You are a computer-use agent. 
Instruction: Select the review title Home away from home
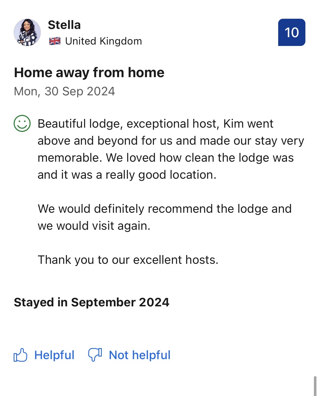point(89,73)
